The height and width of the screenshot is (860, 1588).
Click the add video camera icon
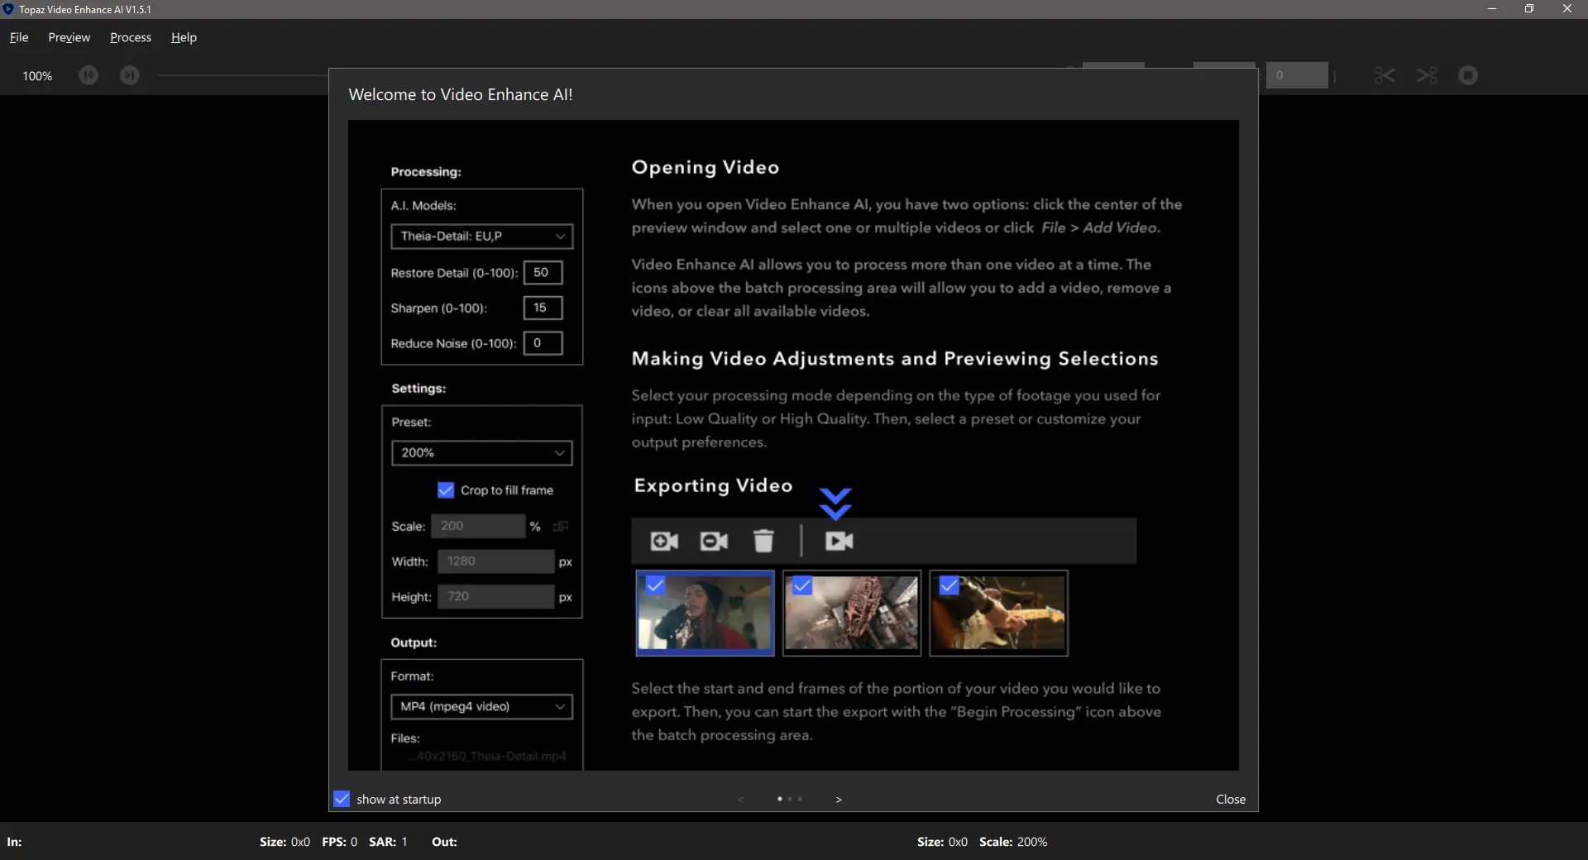[x=664, y=541]
